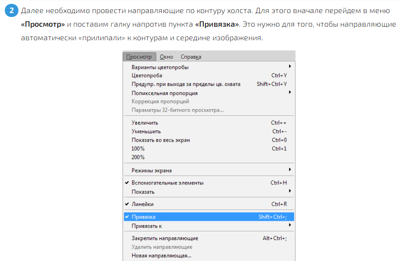Set zoom to 200%
This screenshot has height=261, width=404.
pos(138,157)
